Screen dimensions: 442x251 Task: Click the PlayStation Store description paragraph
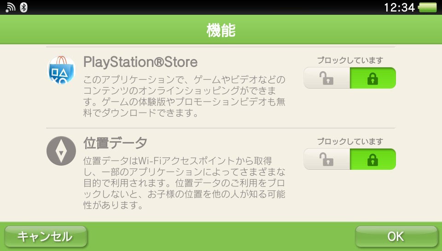(x=184, y=96)
